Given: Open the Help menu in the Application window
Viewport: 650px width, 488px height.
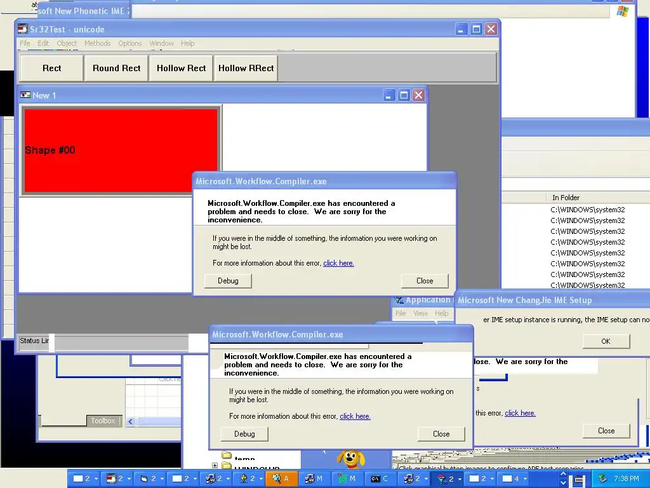Looking at the screenshot, I should 442,313.
